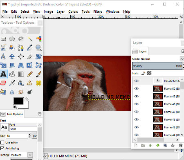Image resolution: width=184 pixels, height=160 pixels.
Task: Select the Heal tool
Action: [x=38, y=83]
